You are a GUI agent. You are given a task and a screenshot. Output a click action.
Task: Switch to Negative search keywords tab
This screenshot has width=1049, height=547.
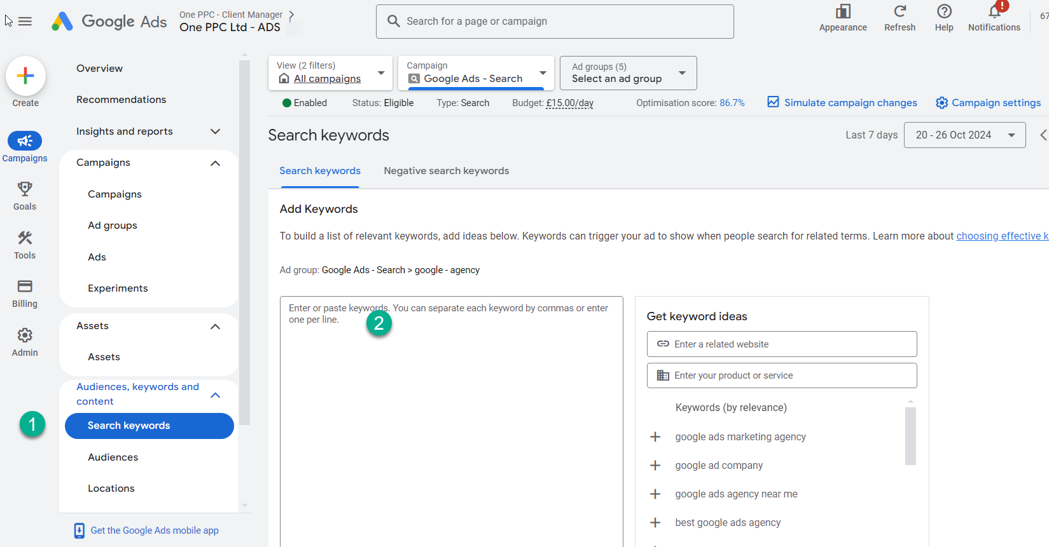click(x=447, y=171)
